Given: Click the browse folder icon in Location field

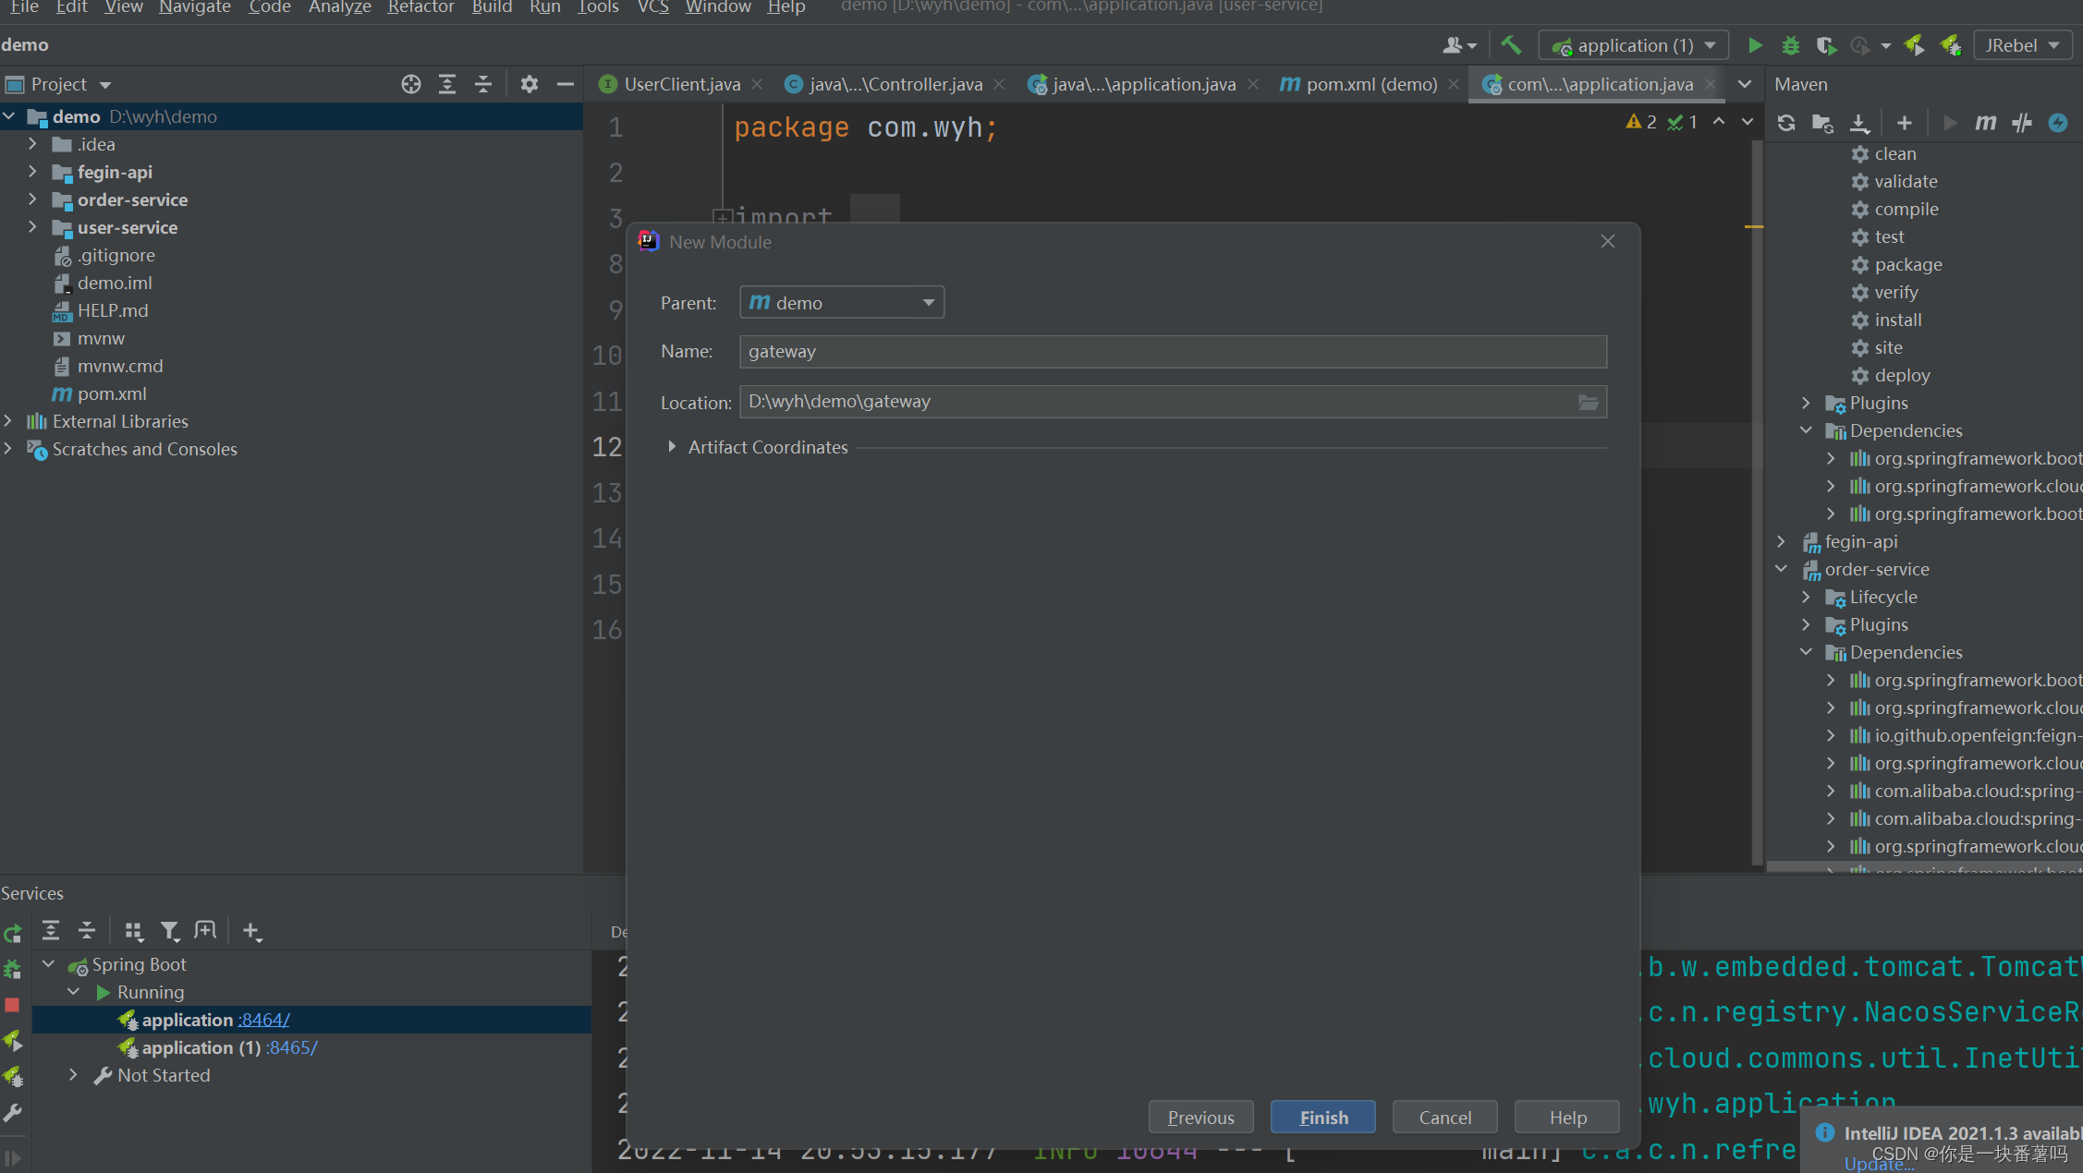Looking at the screenshot, I should 1588,403.
